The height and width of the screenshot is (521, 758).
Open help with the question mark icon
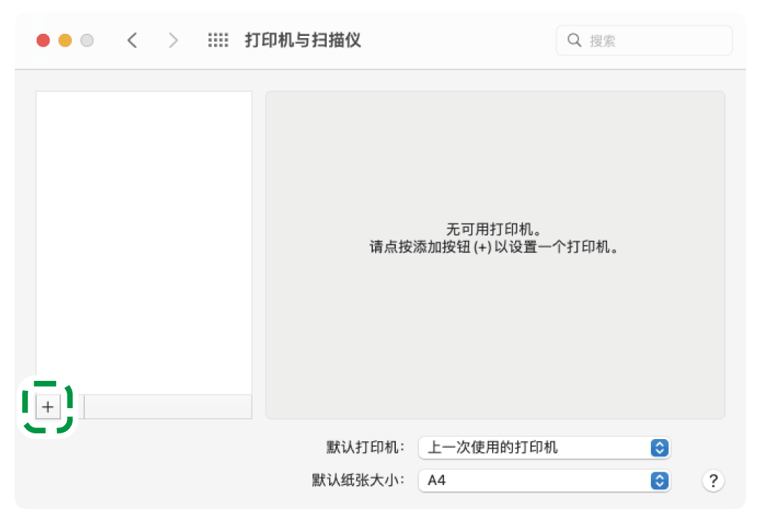pos(713,481)
